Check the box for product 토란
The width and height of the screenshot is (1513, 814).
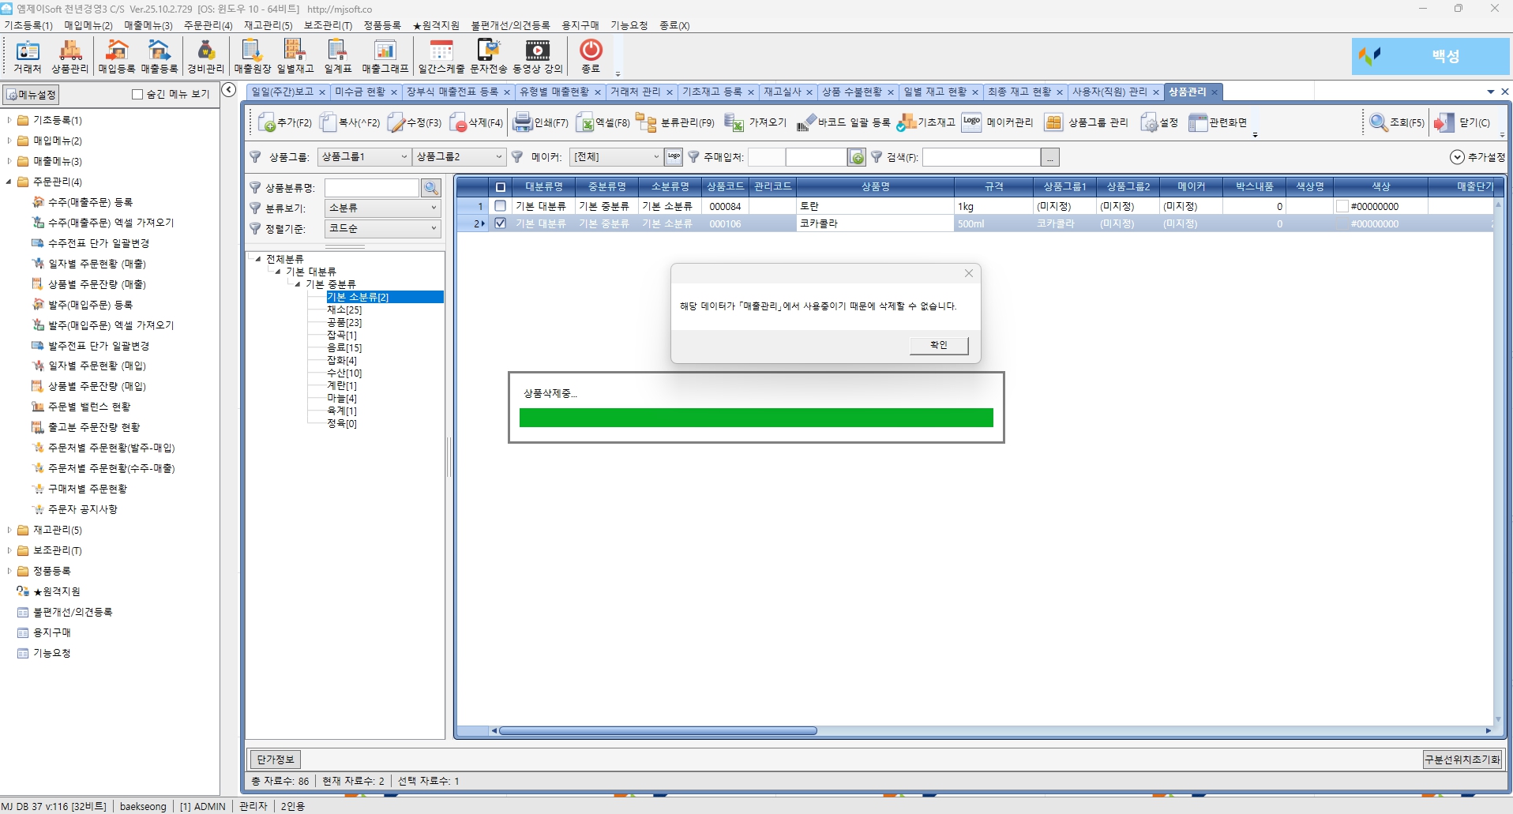pos(500,206)
